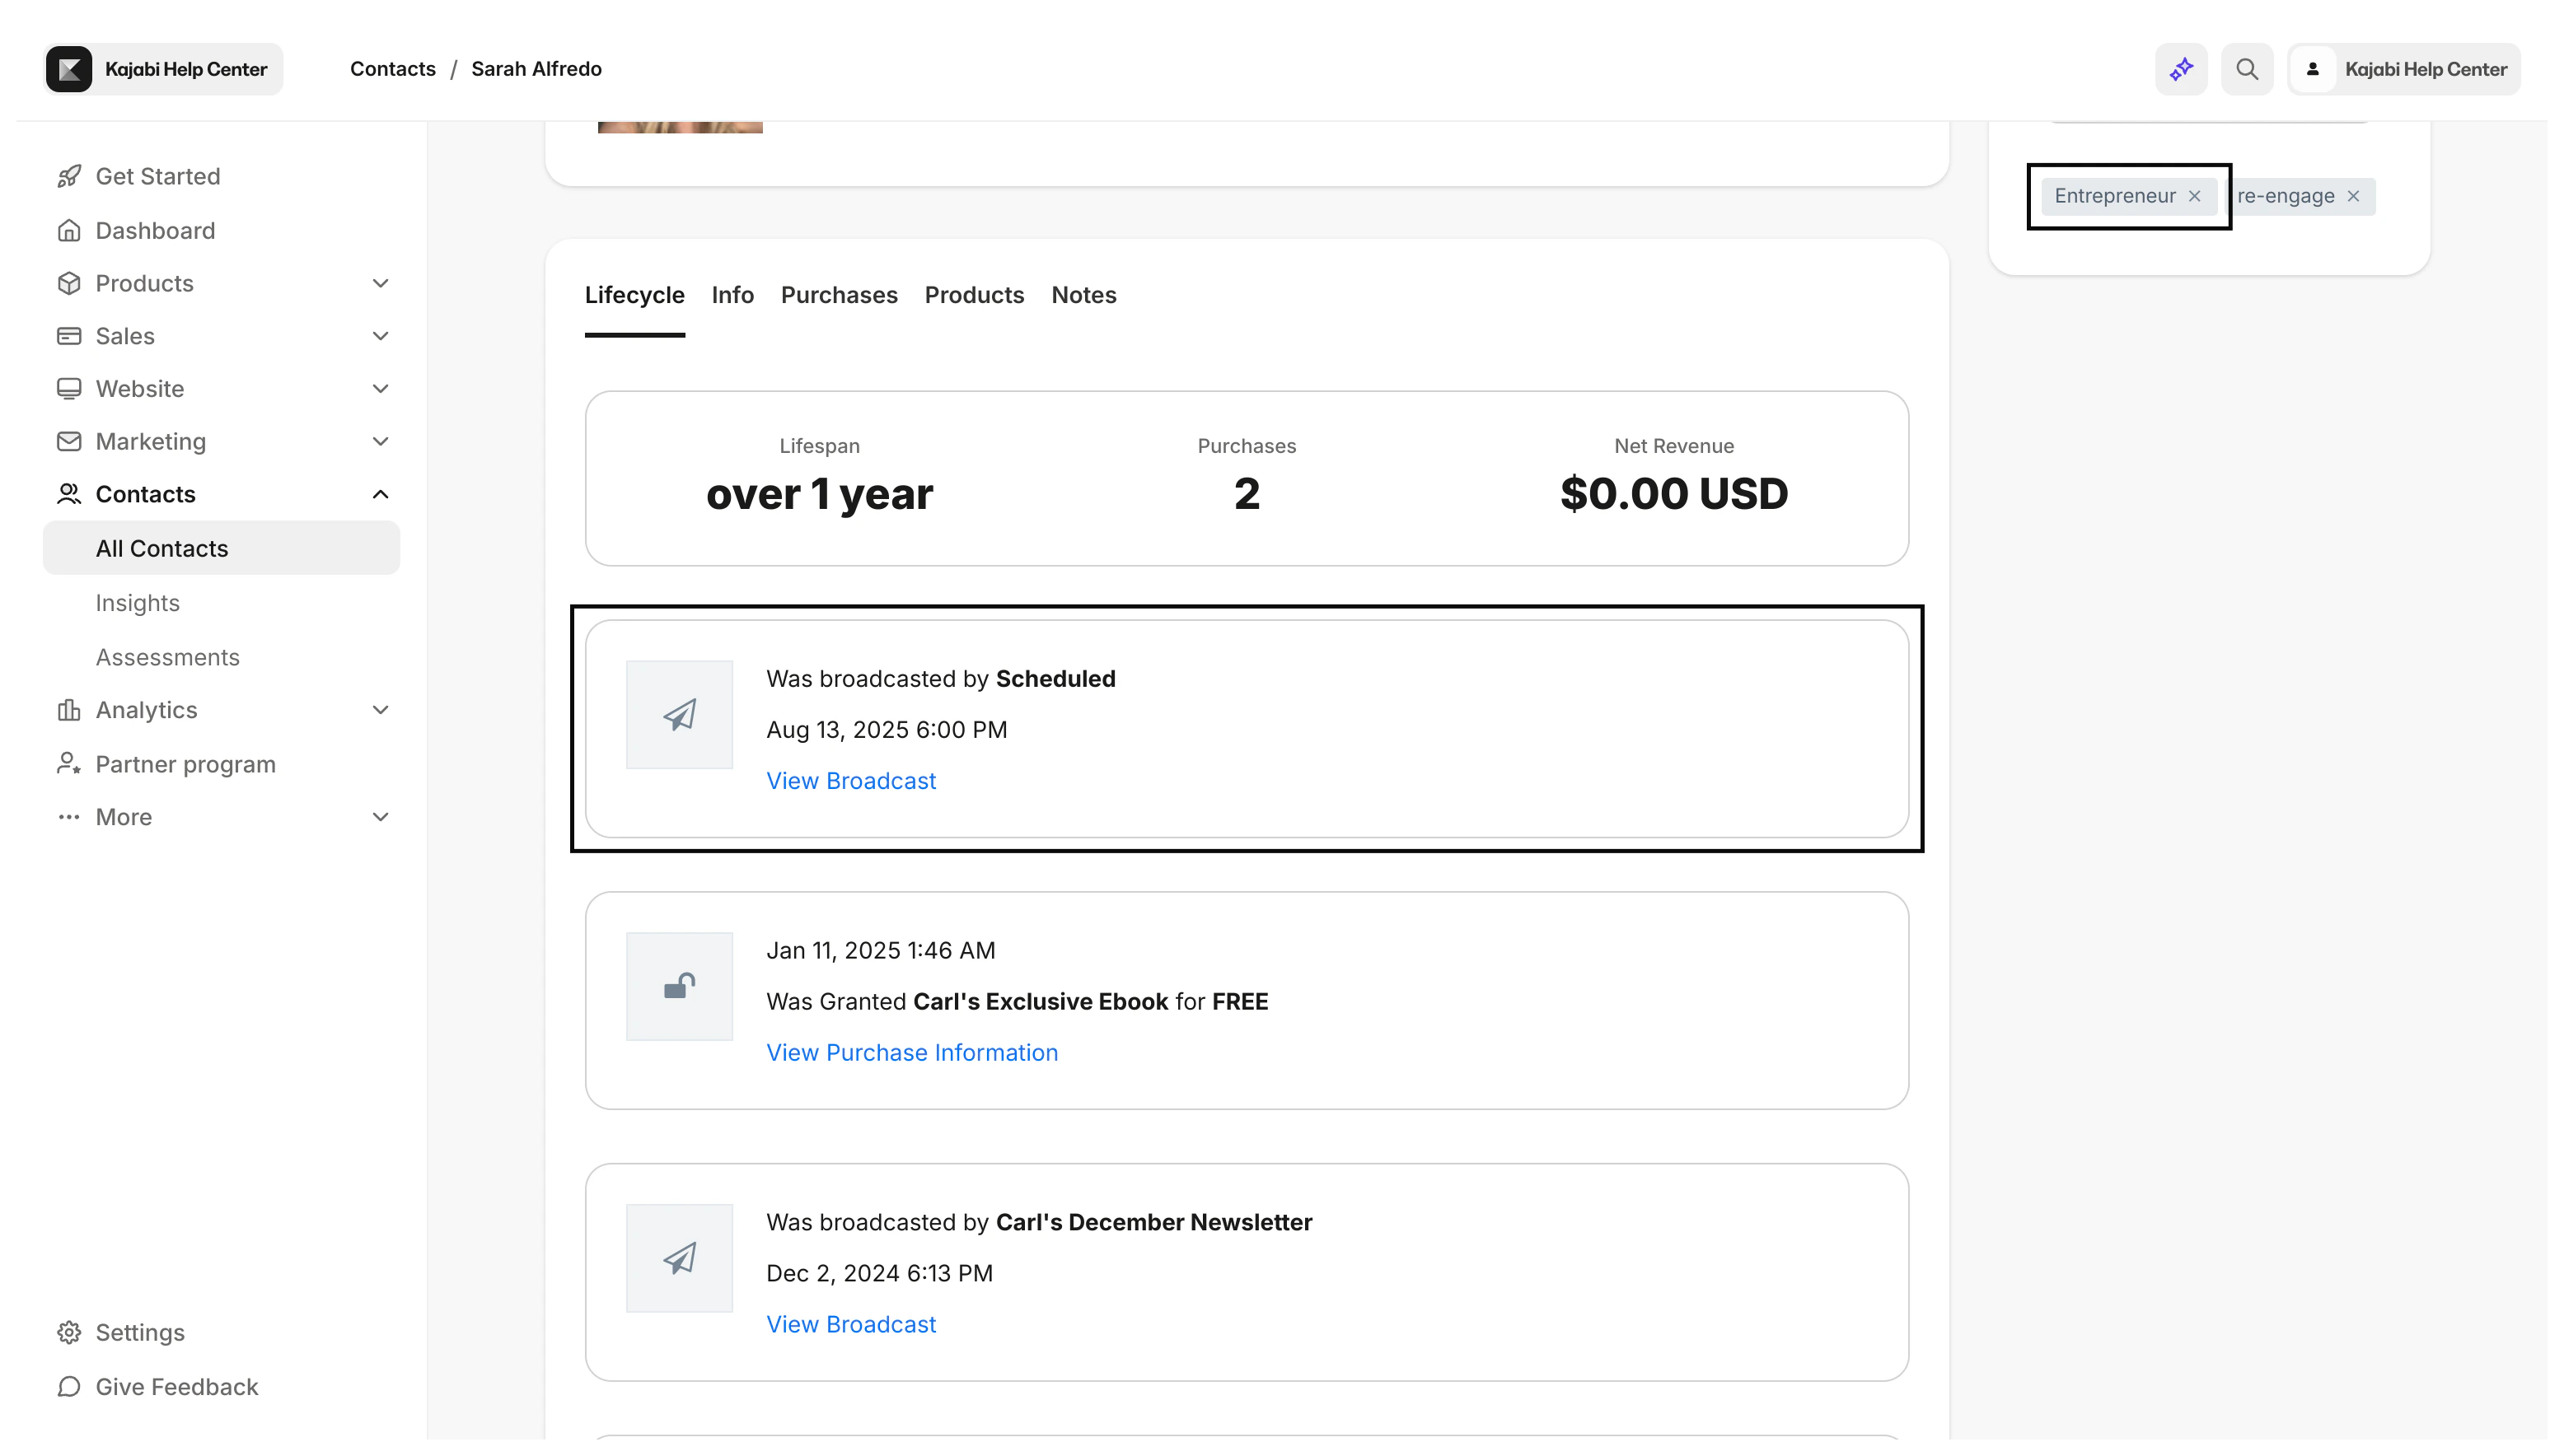Open the Notes tab
This screenshot has height=1456, width=2564.
click(x=1083, y=295)
